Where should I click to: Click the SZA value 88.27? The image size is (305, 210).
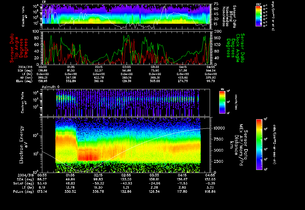[42, 179]
